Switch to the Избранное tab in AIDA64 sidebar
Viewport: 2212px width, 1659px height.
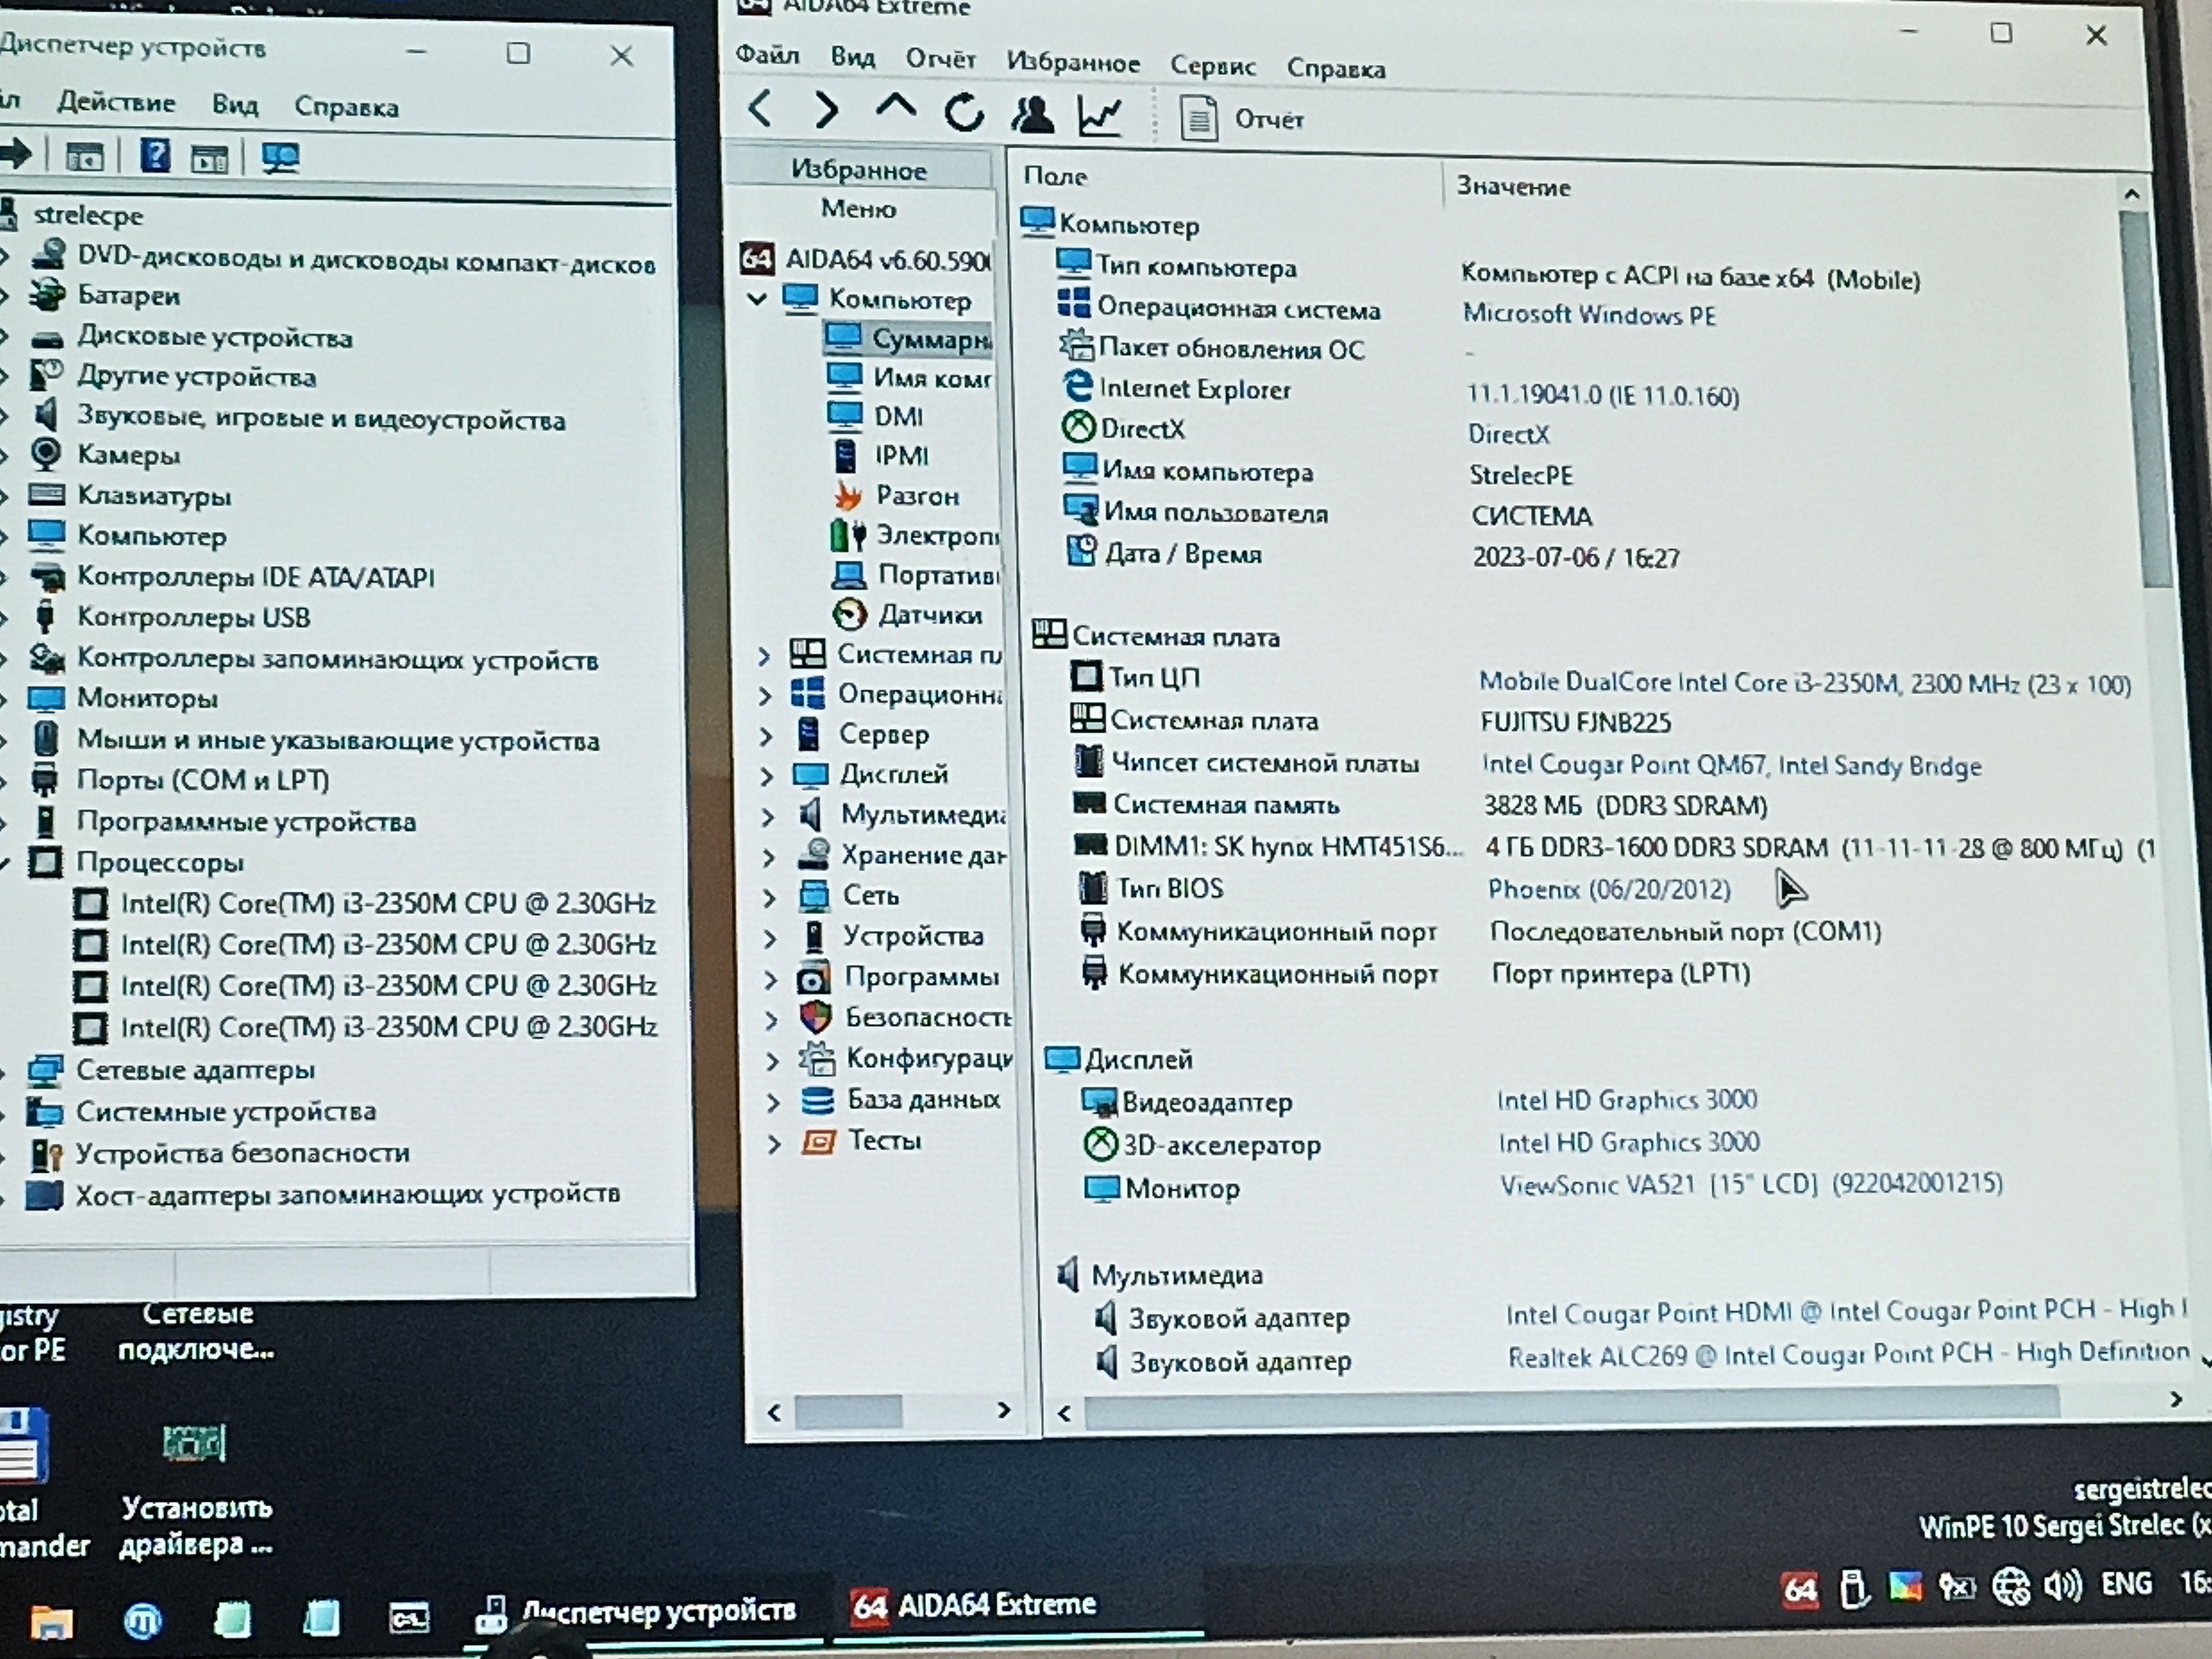[x=858, y=170]
